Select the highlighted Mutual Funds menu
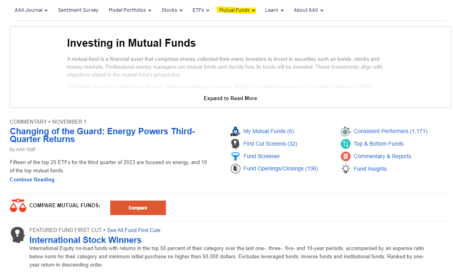 click(x=237, y=10)
